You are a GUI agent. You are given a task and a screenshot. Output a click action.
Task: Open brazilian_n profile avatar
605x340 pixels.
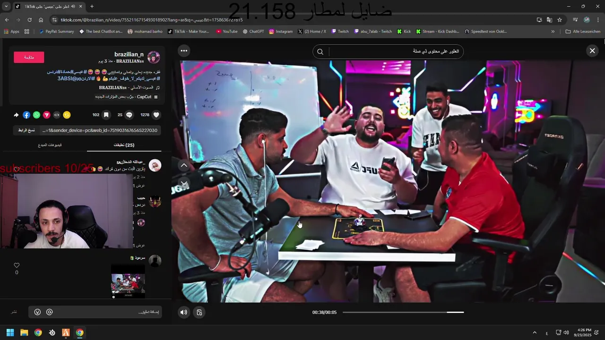pos(154,57)
